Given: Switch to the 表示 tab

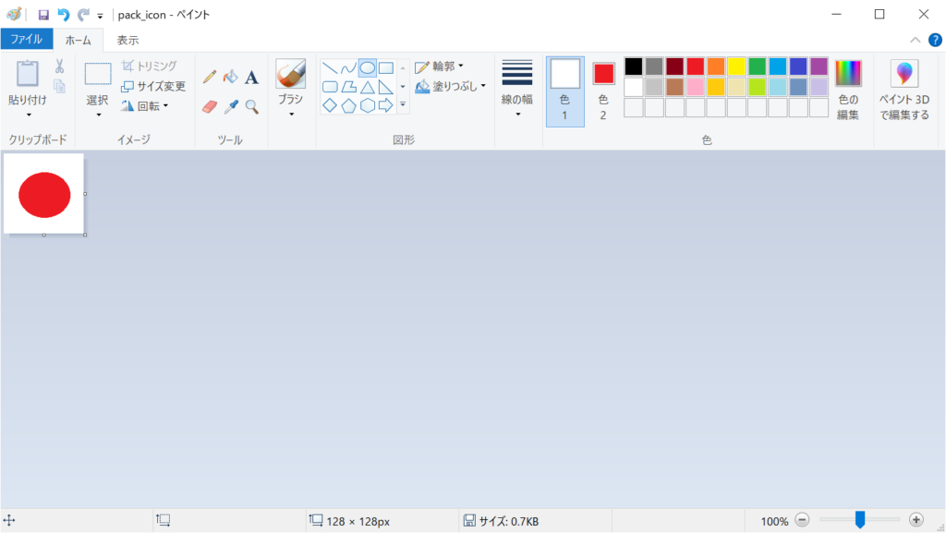Looking at the screenshot, I should click(127, 40).
